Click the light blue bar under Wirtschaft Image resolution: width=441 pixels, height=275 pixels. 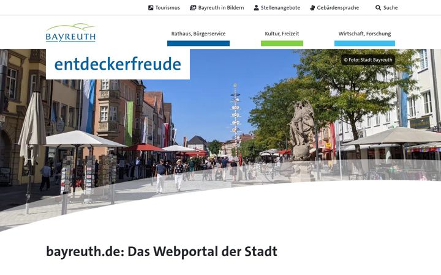(x=364, y=43)
